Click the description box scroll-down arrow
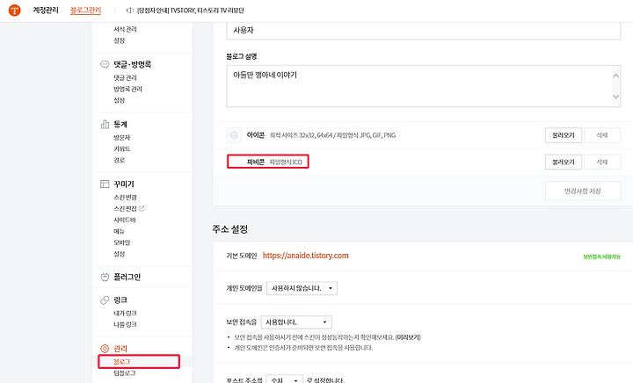Image resolution: width=633 pixels, height=383 pixels. pos(615,97)
